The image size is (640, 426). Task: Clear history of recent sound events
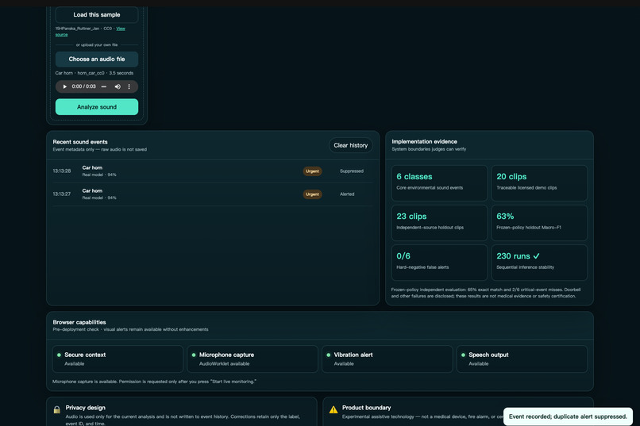tap(351, 145)
